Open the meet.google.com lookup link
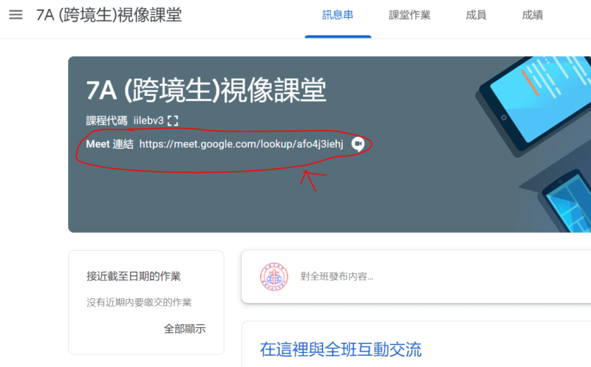 tap(241, 144)
